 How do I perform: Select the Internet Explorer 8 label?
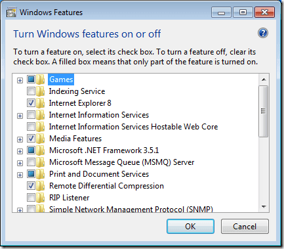pos(80,103)
